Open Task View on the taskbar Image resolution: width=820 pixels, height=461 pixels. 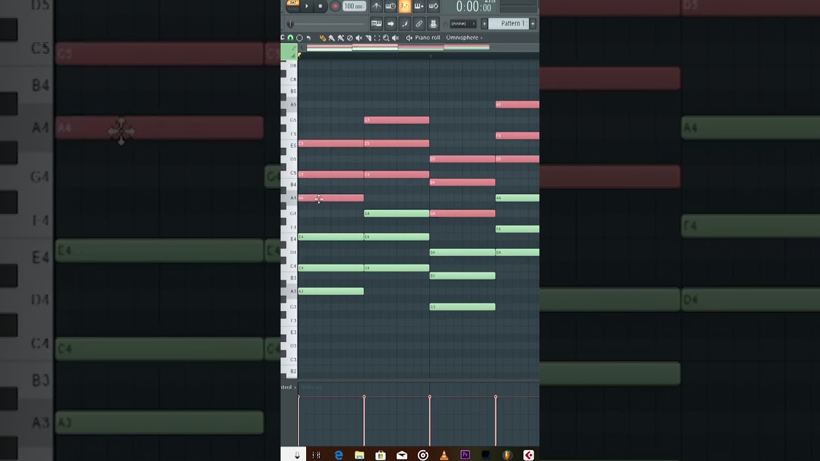point(316,455)
